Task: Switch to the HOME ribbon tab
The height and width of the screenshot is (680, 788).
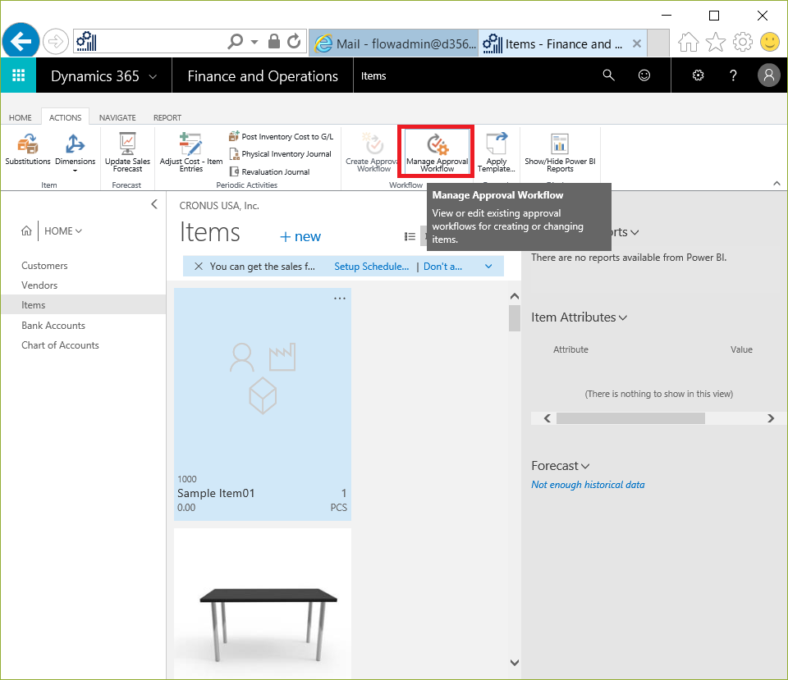Action: pyautogui.click(x=20, y=117)
